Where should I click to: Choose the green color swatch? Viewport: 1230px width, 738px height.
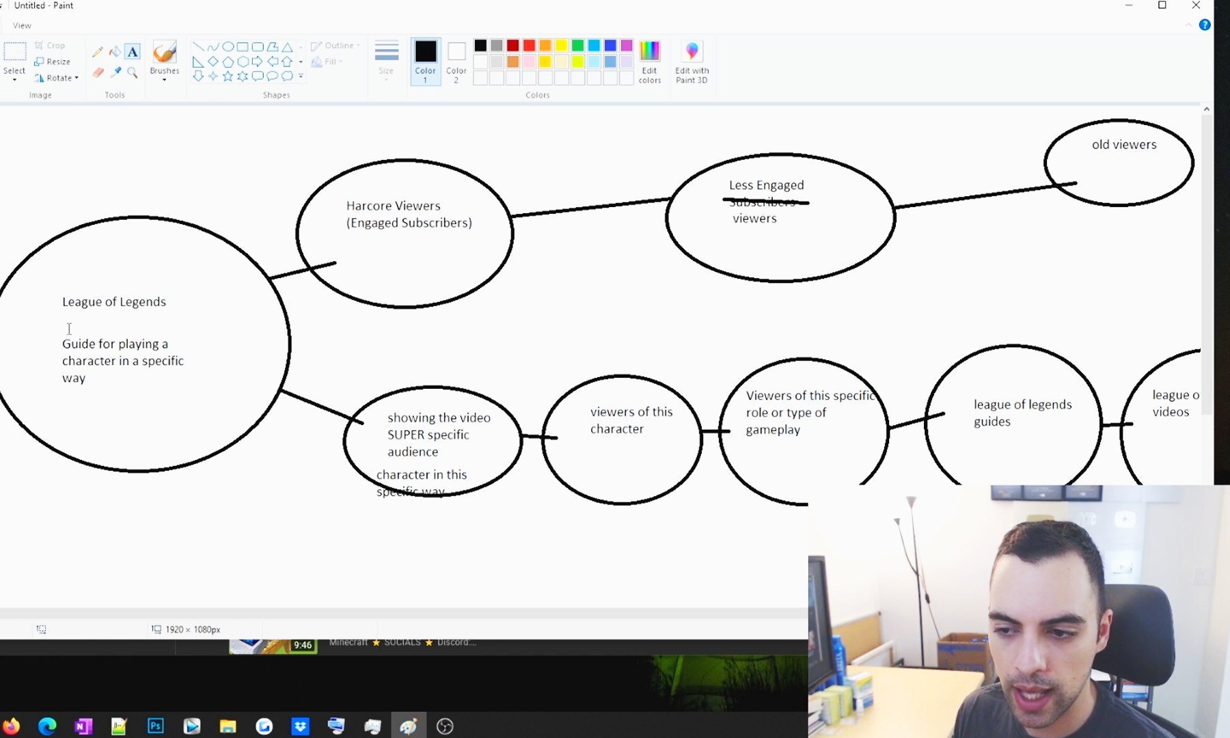click(x=577, y=46)
